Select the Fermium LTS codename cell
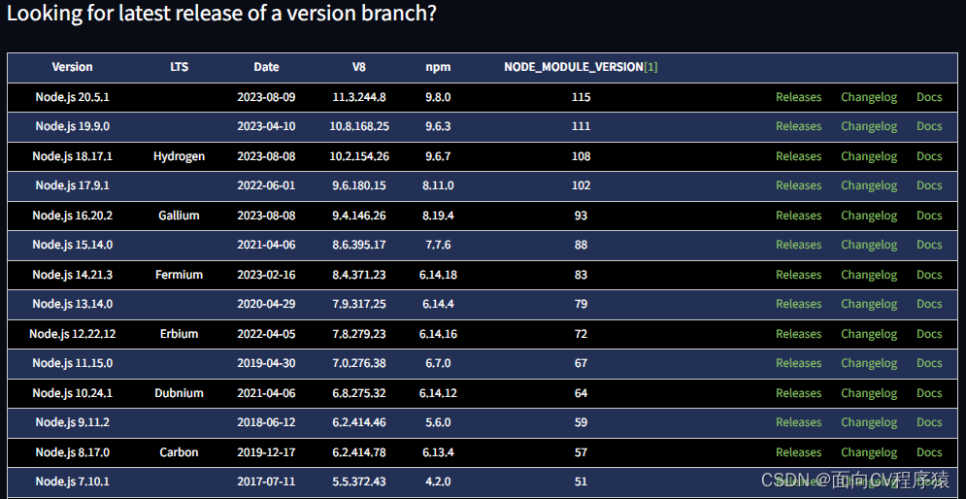Image resolution: width=966 pixels, height=499 pixels. point(180,275)
